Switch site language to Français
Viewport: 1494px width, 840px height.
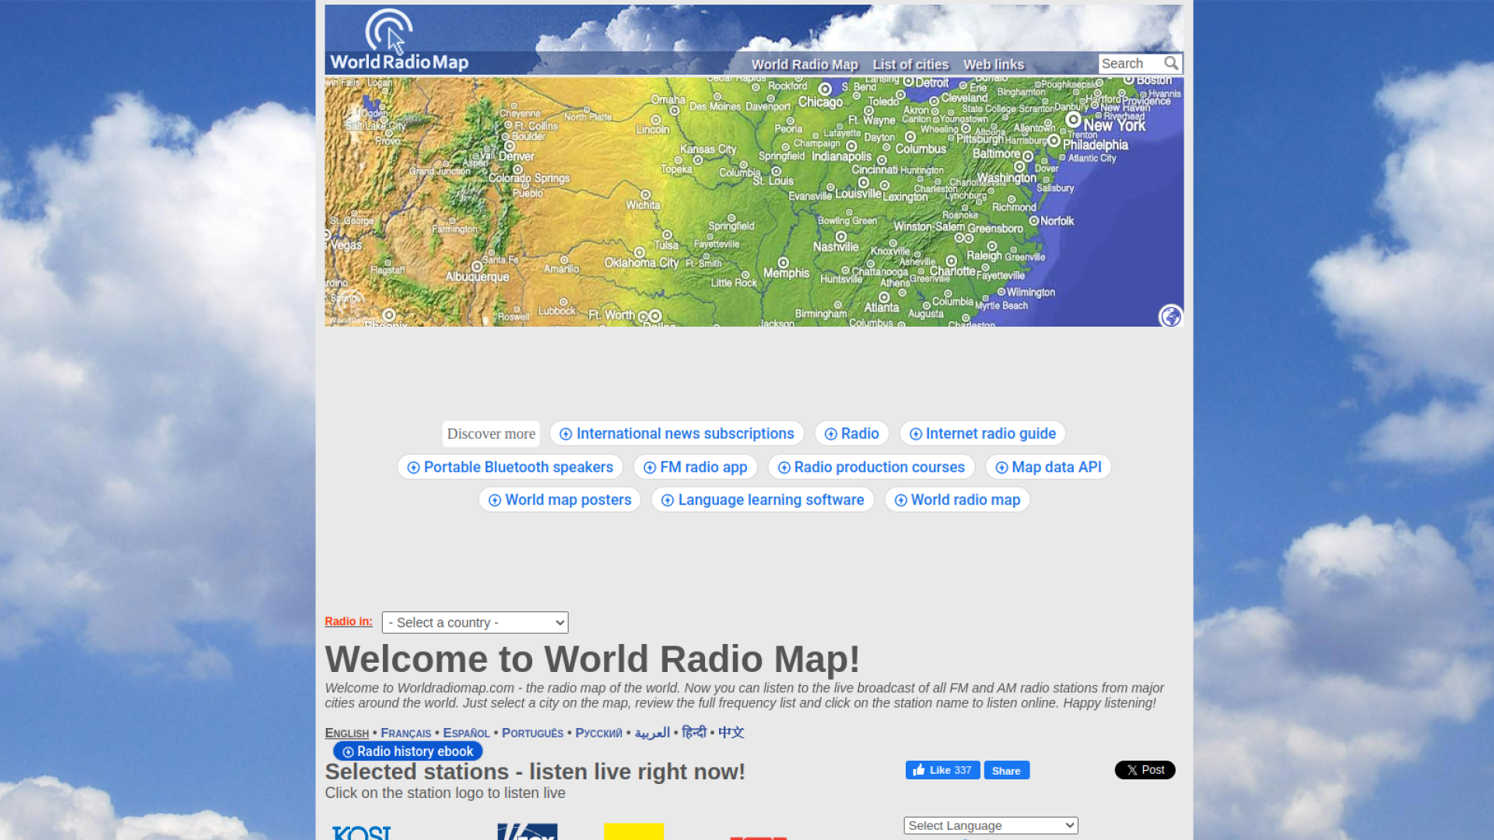(405, 733)
